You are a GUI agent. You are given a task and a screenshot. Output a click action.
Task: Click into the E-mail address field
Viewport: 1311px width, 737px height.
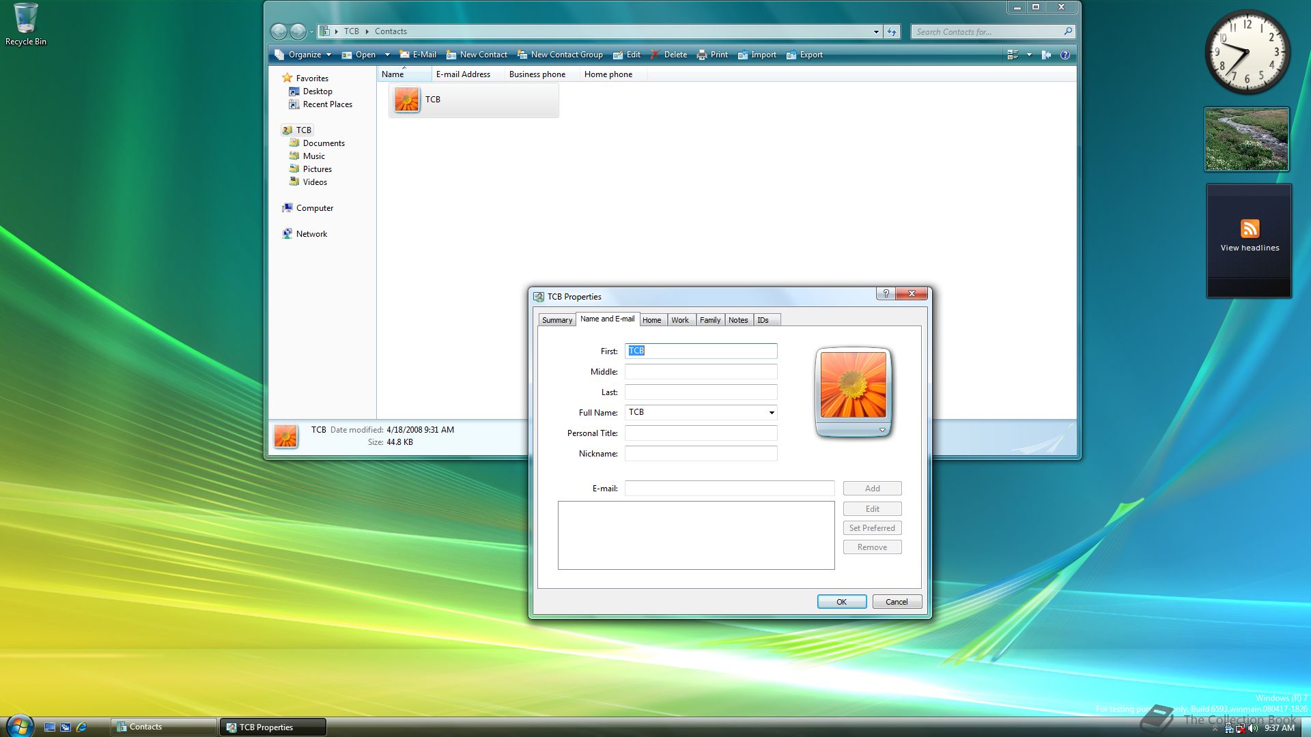click(730, 488)
